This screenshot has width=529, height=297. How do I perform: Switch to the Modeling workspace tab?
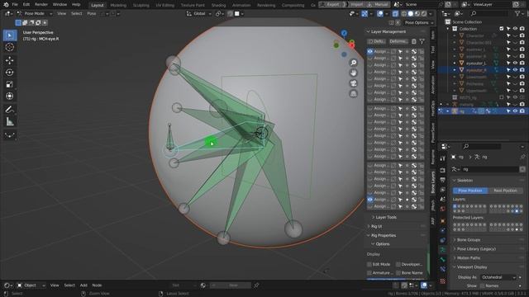118,5
